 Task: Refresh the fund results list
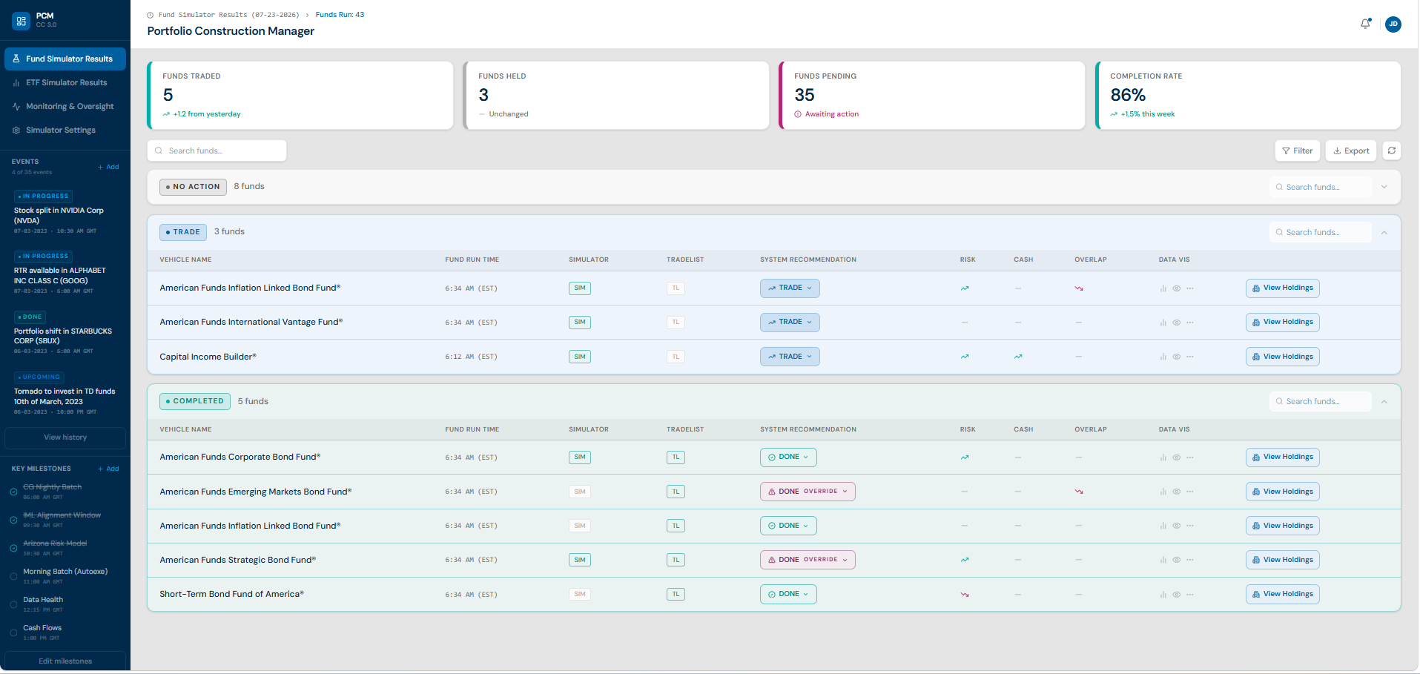1392,151
